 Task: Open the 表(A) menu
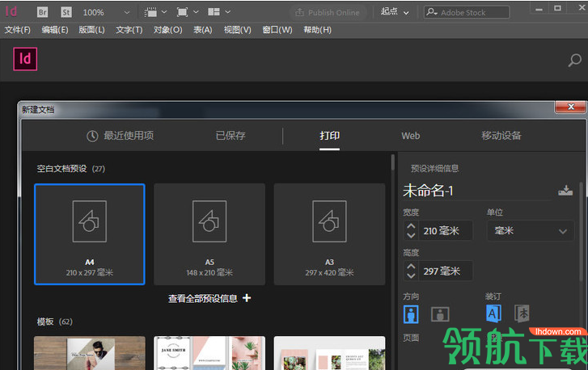[202, 30]
